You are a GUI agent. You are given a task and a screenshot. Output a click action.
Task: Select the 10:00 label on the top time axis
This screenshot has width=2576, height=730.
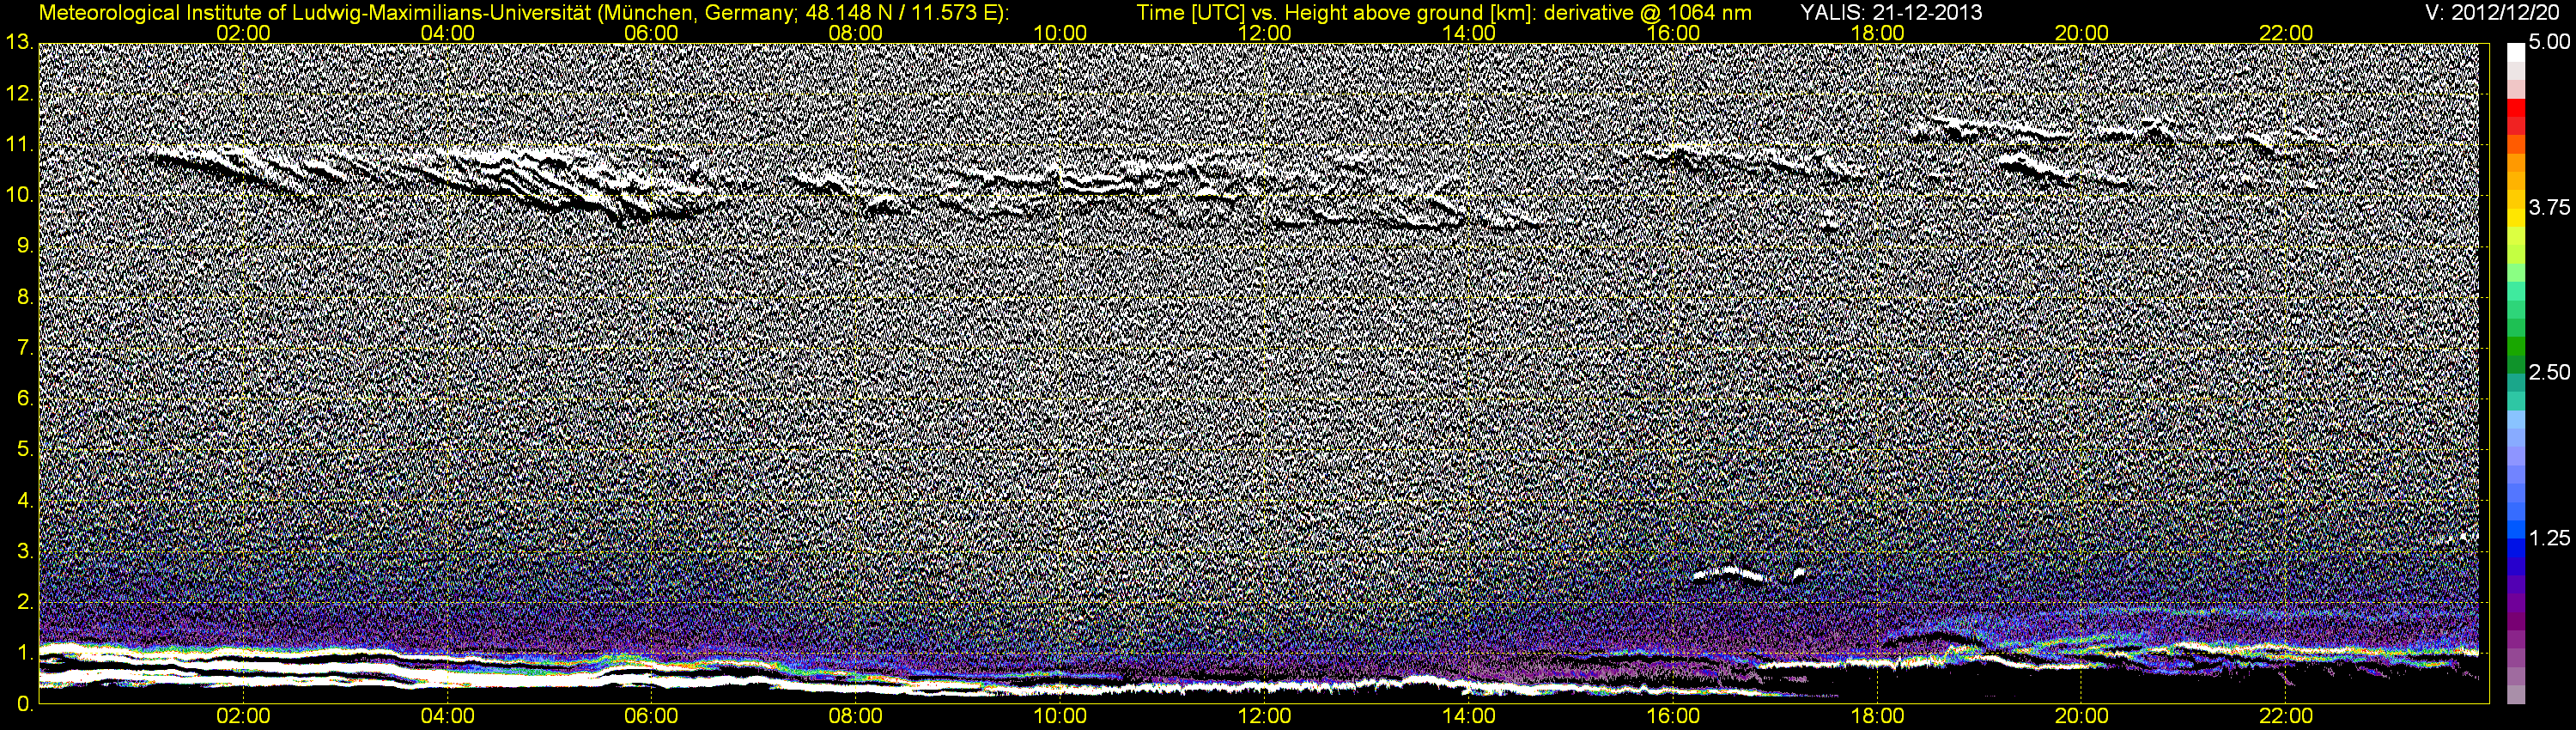[1060, 33]
